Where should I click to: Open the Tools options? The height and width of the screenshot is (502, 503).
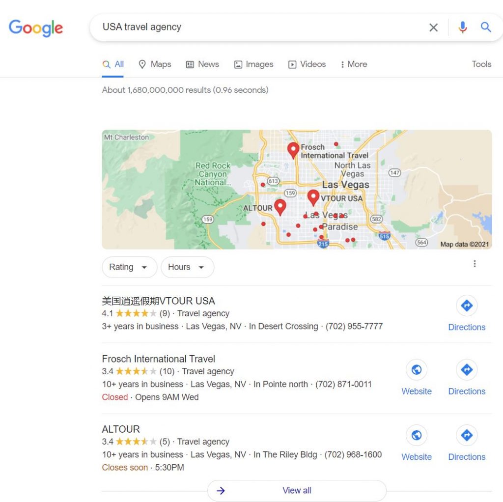[x=481, y=64]
